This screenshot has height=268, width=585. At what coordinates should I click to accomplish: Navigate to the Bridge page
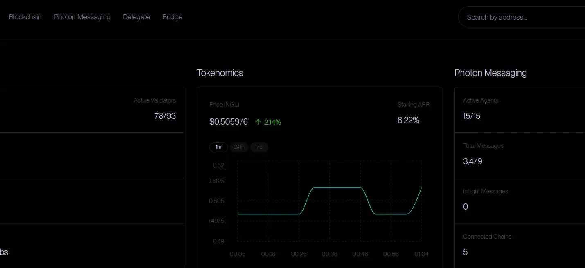[x=172, y=17]
